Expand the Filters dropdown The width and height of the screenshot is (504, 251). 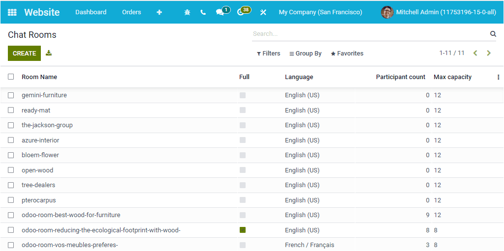click(269, 54)
